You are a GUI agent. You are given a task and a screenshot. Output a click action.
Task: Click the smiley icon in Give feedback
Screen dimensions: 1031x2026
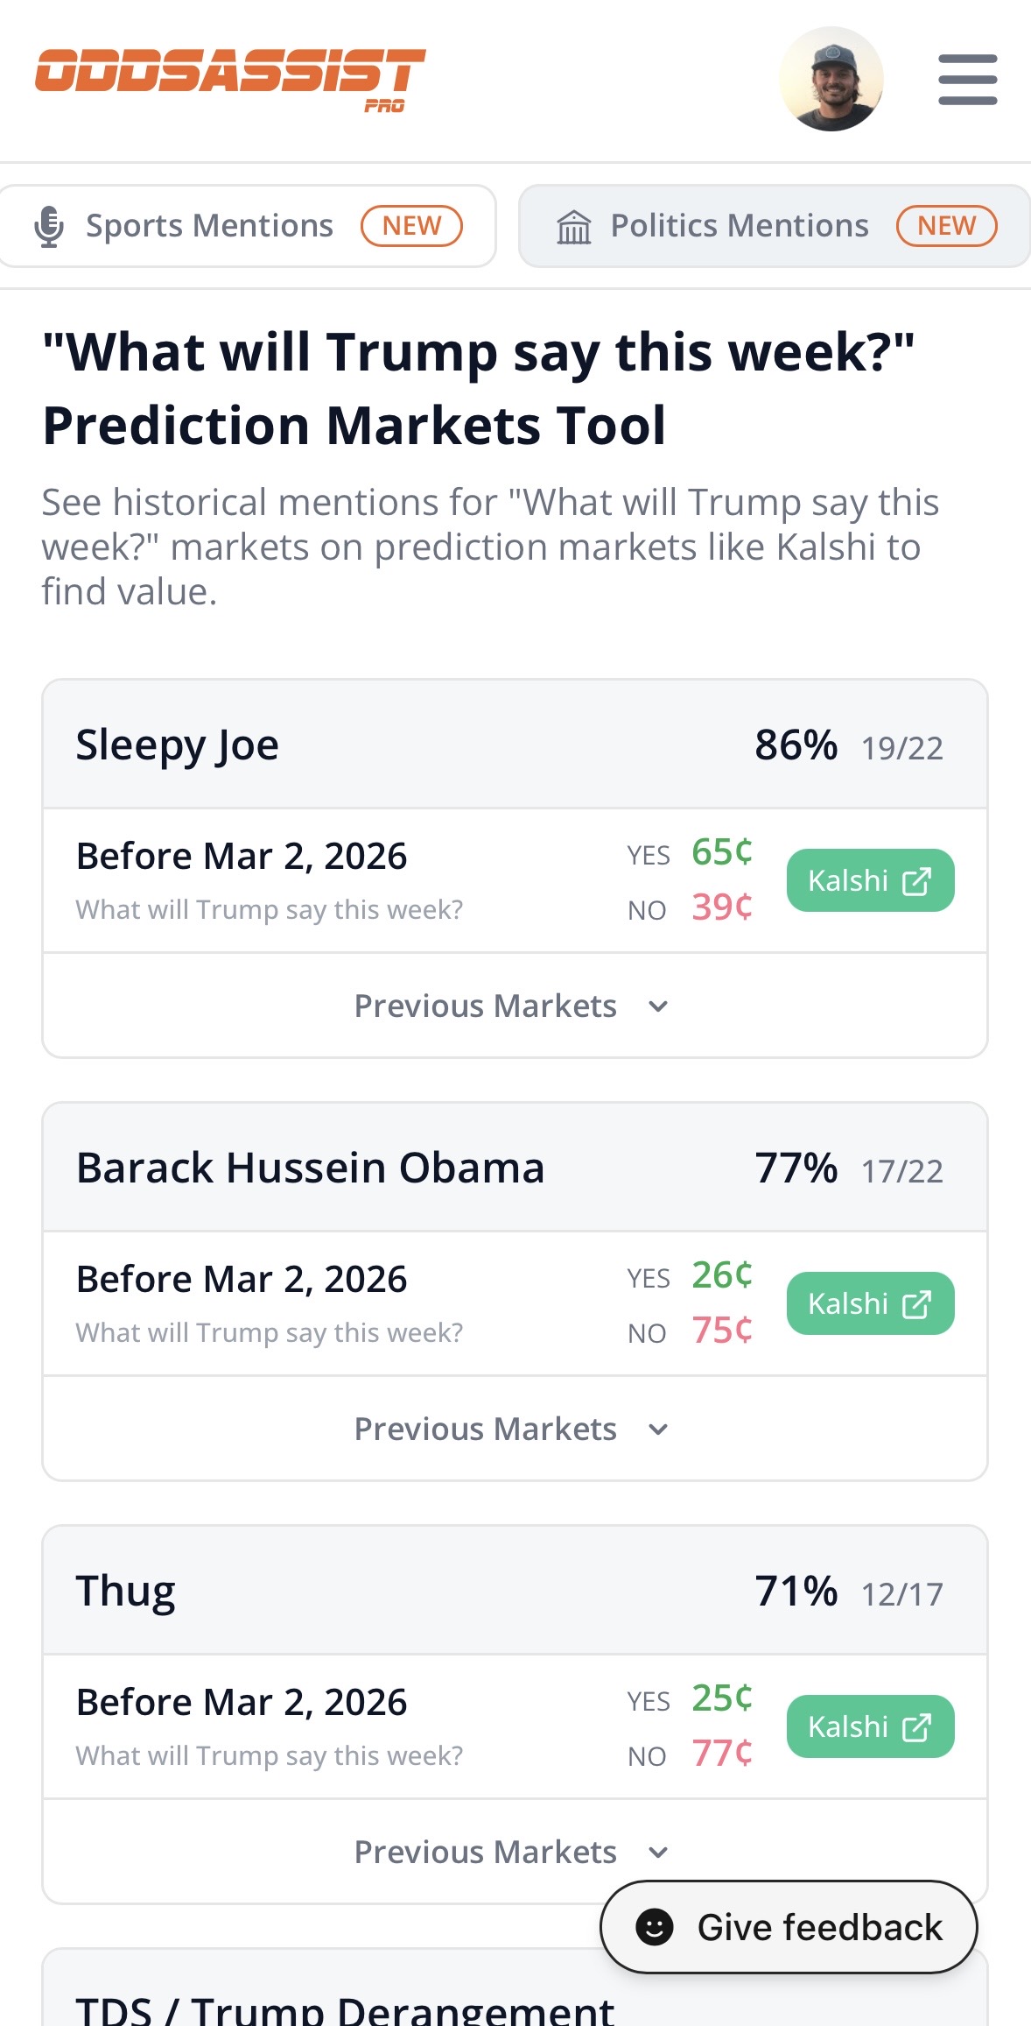coord(652,1926)
